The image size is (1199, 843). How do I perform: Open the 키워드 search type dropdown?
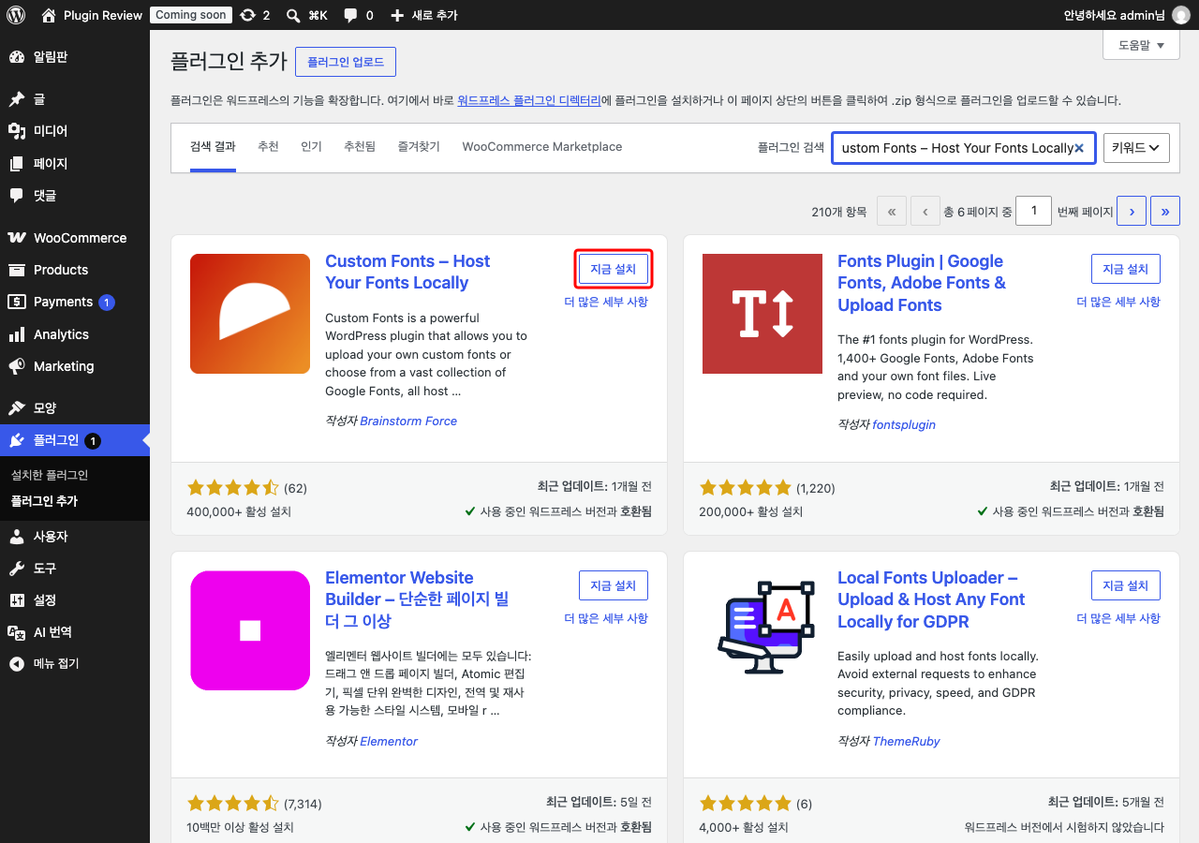click(1137, 148)
